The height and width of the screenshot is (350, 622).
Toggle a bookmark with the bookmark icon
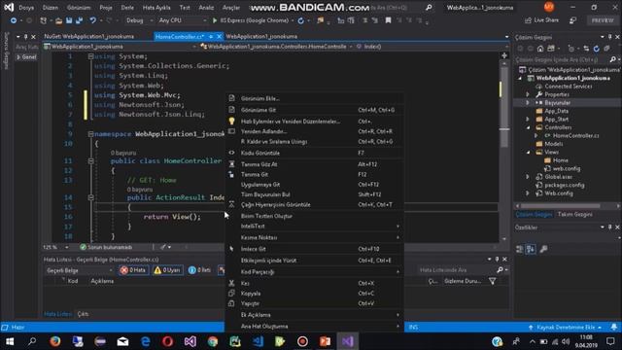(388, 20)
